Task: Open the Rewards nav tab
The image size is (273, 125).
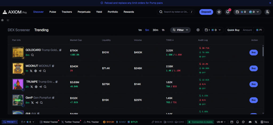Action: coord(129,12)
